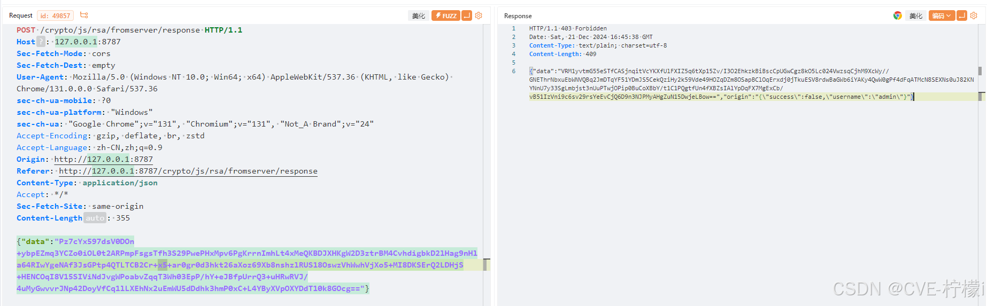Click the sec-ch-ua-mobile header line
Screen dimensions: 987x306
(64, 100)
